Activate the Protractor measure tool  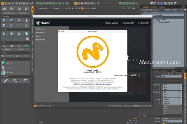click(15, 81)
